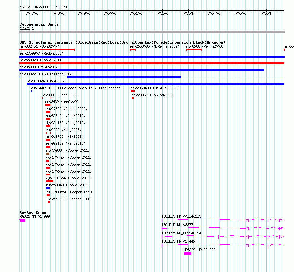Click the magenta MRS2P2 gene block
Viewport: 294px width, 272px height.
tap(188, 253)
